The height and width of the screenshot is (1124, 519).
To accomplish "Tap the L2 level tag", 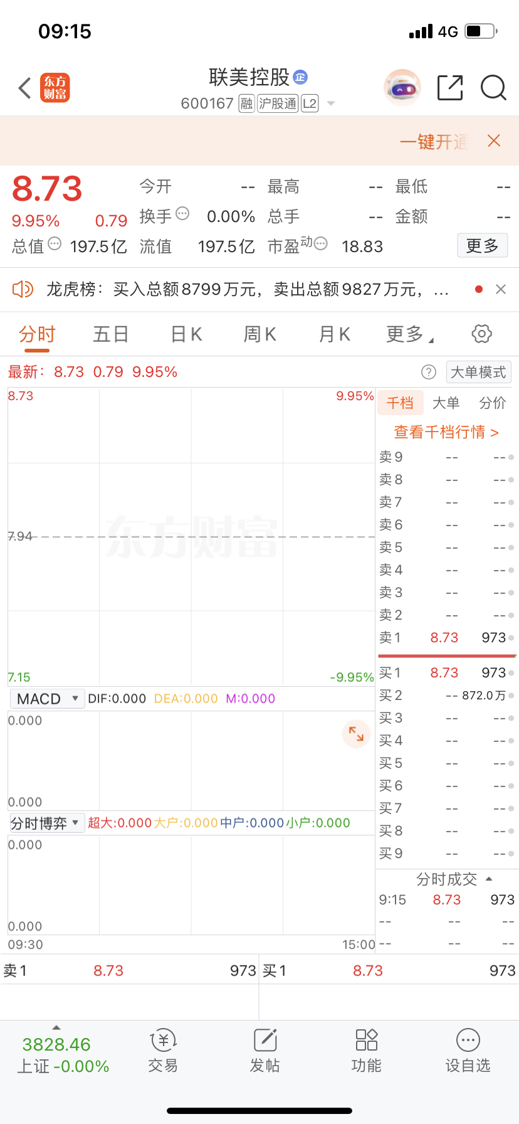I will (310, 103).
